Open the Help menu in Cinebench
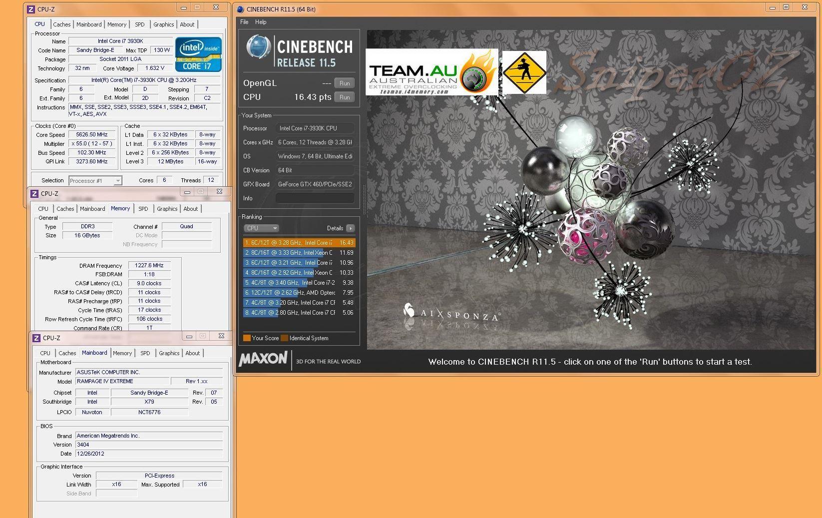 tap(261, 22)
